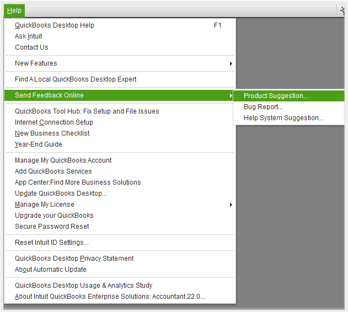Expand the New Features submenu
The width and height of the screenshot is (348, 312).
(120, 63)
